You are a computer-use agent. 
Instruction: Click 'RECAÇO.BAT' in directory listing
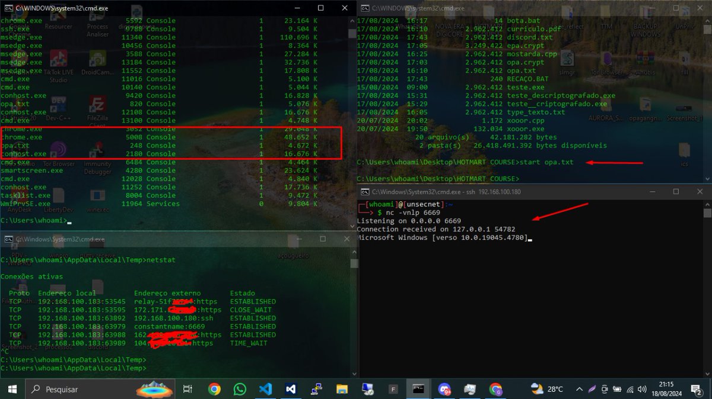click(527, 78)
